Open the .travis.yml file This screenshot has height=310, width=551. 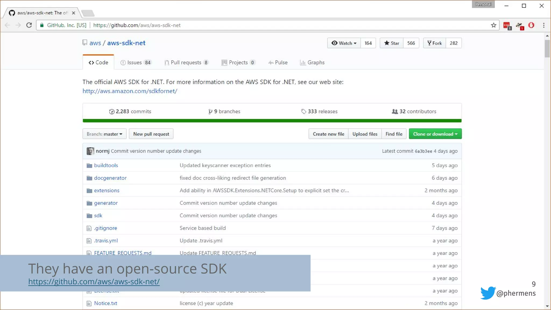click(106, 241)
